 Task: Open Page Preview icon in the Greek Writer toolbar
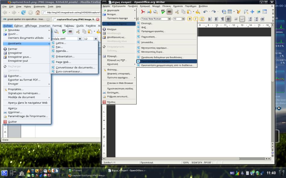click(155, 12)
